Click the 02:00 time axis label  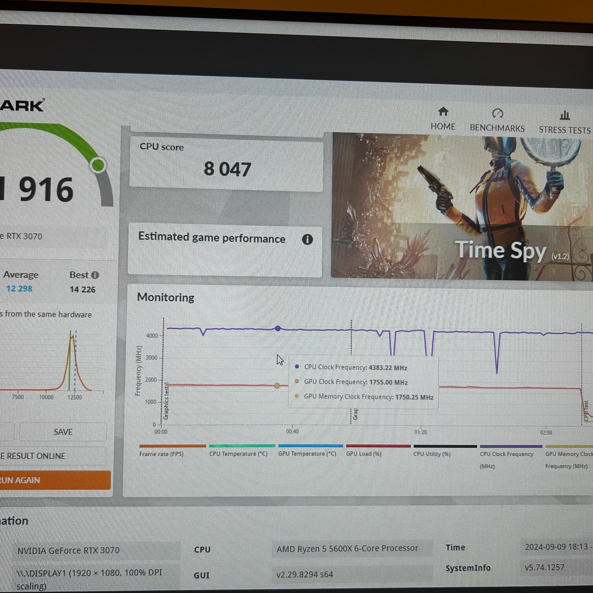click(546, 433)
